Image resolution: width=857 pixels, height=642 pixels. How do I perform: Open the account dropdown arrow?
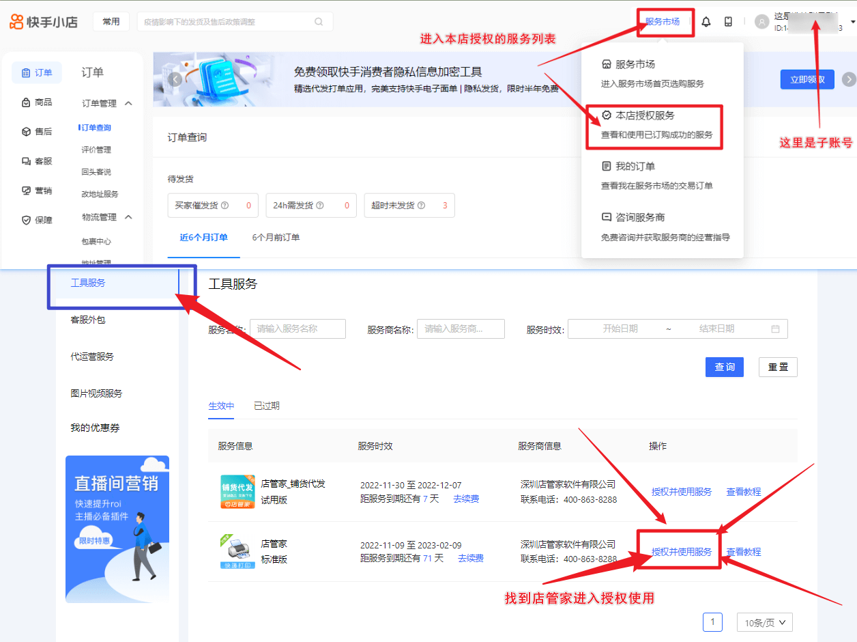[853, 23]
